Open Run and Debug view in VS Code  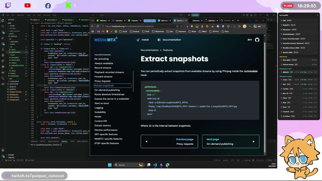pyautogui.click(x=3, y=38)
